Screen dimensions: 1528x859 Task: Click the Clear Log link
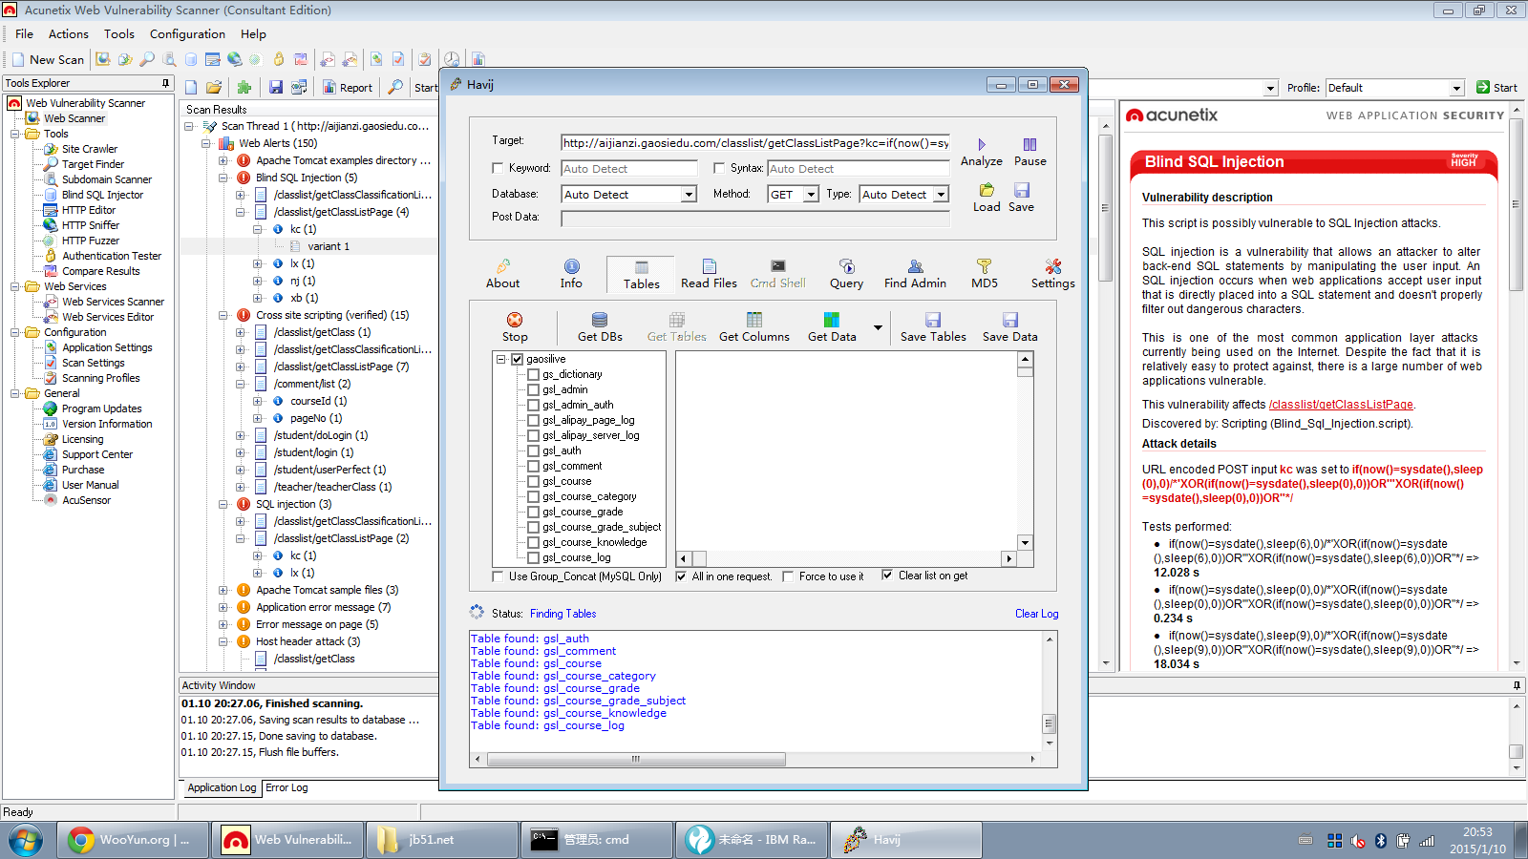pos(1036,614)
